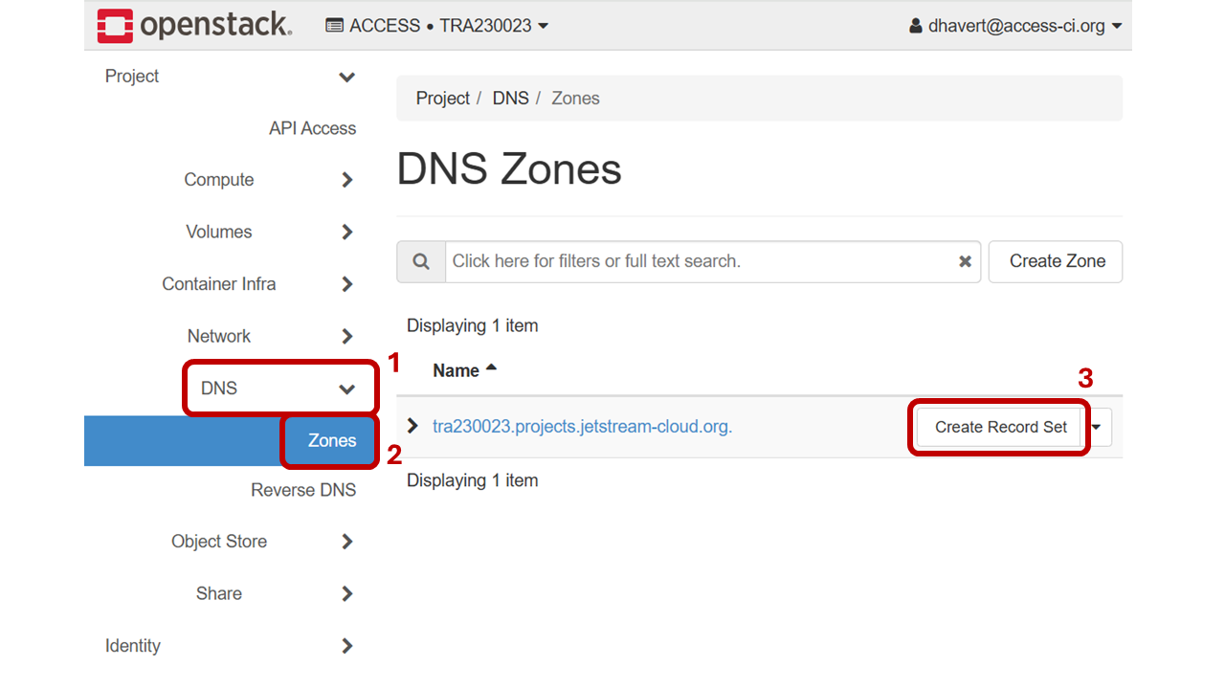1225x689 pixels.
Task: Open the Create Record Set dropdown arrow
Action: (x=1097, y=427)
